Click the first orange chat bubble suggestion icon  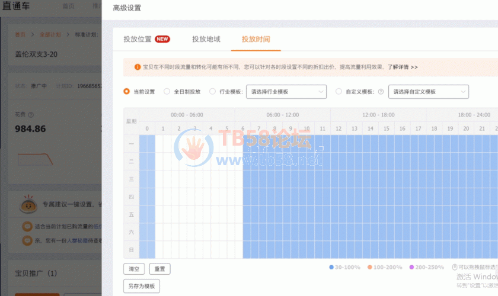coord(27,226)
